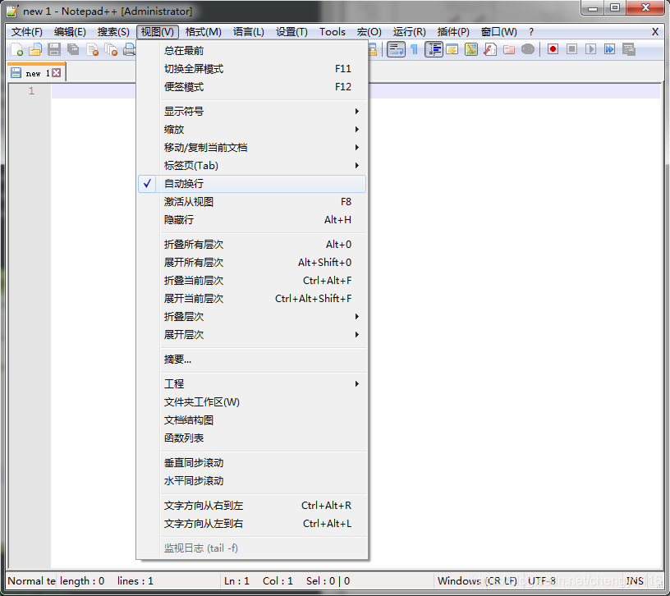Open the 格式(M) menu
The image size is (670, 596).
click(204, 32)
